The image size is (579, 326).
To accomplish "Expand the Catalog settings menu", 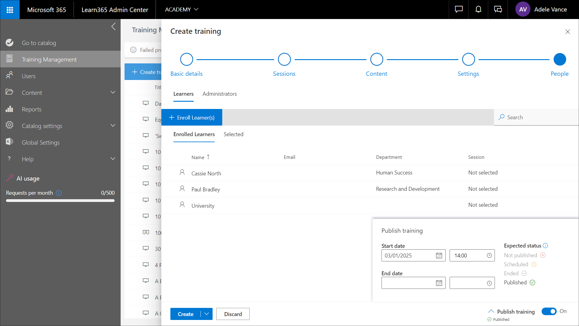I will (x=113, y=126).
